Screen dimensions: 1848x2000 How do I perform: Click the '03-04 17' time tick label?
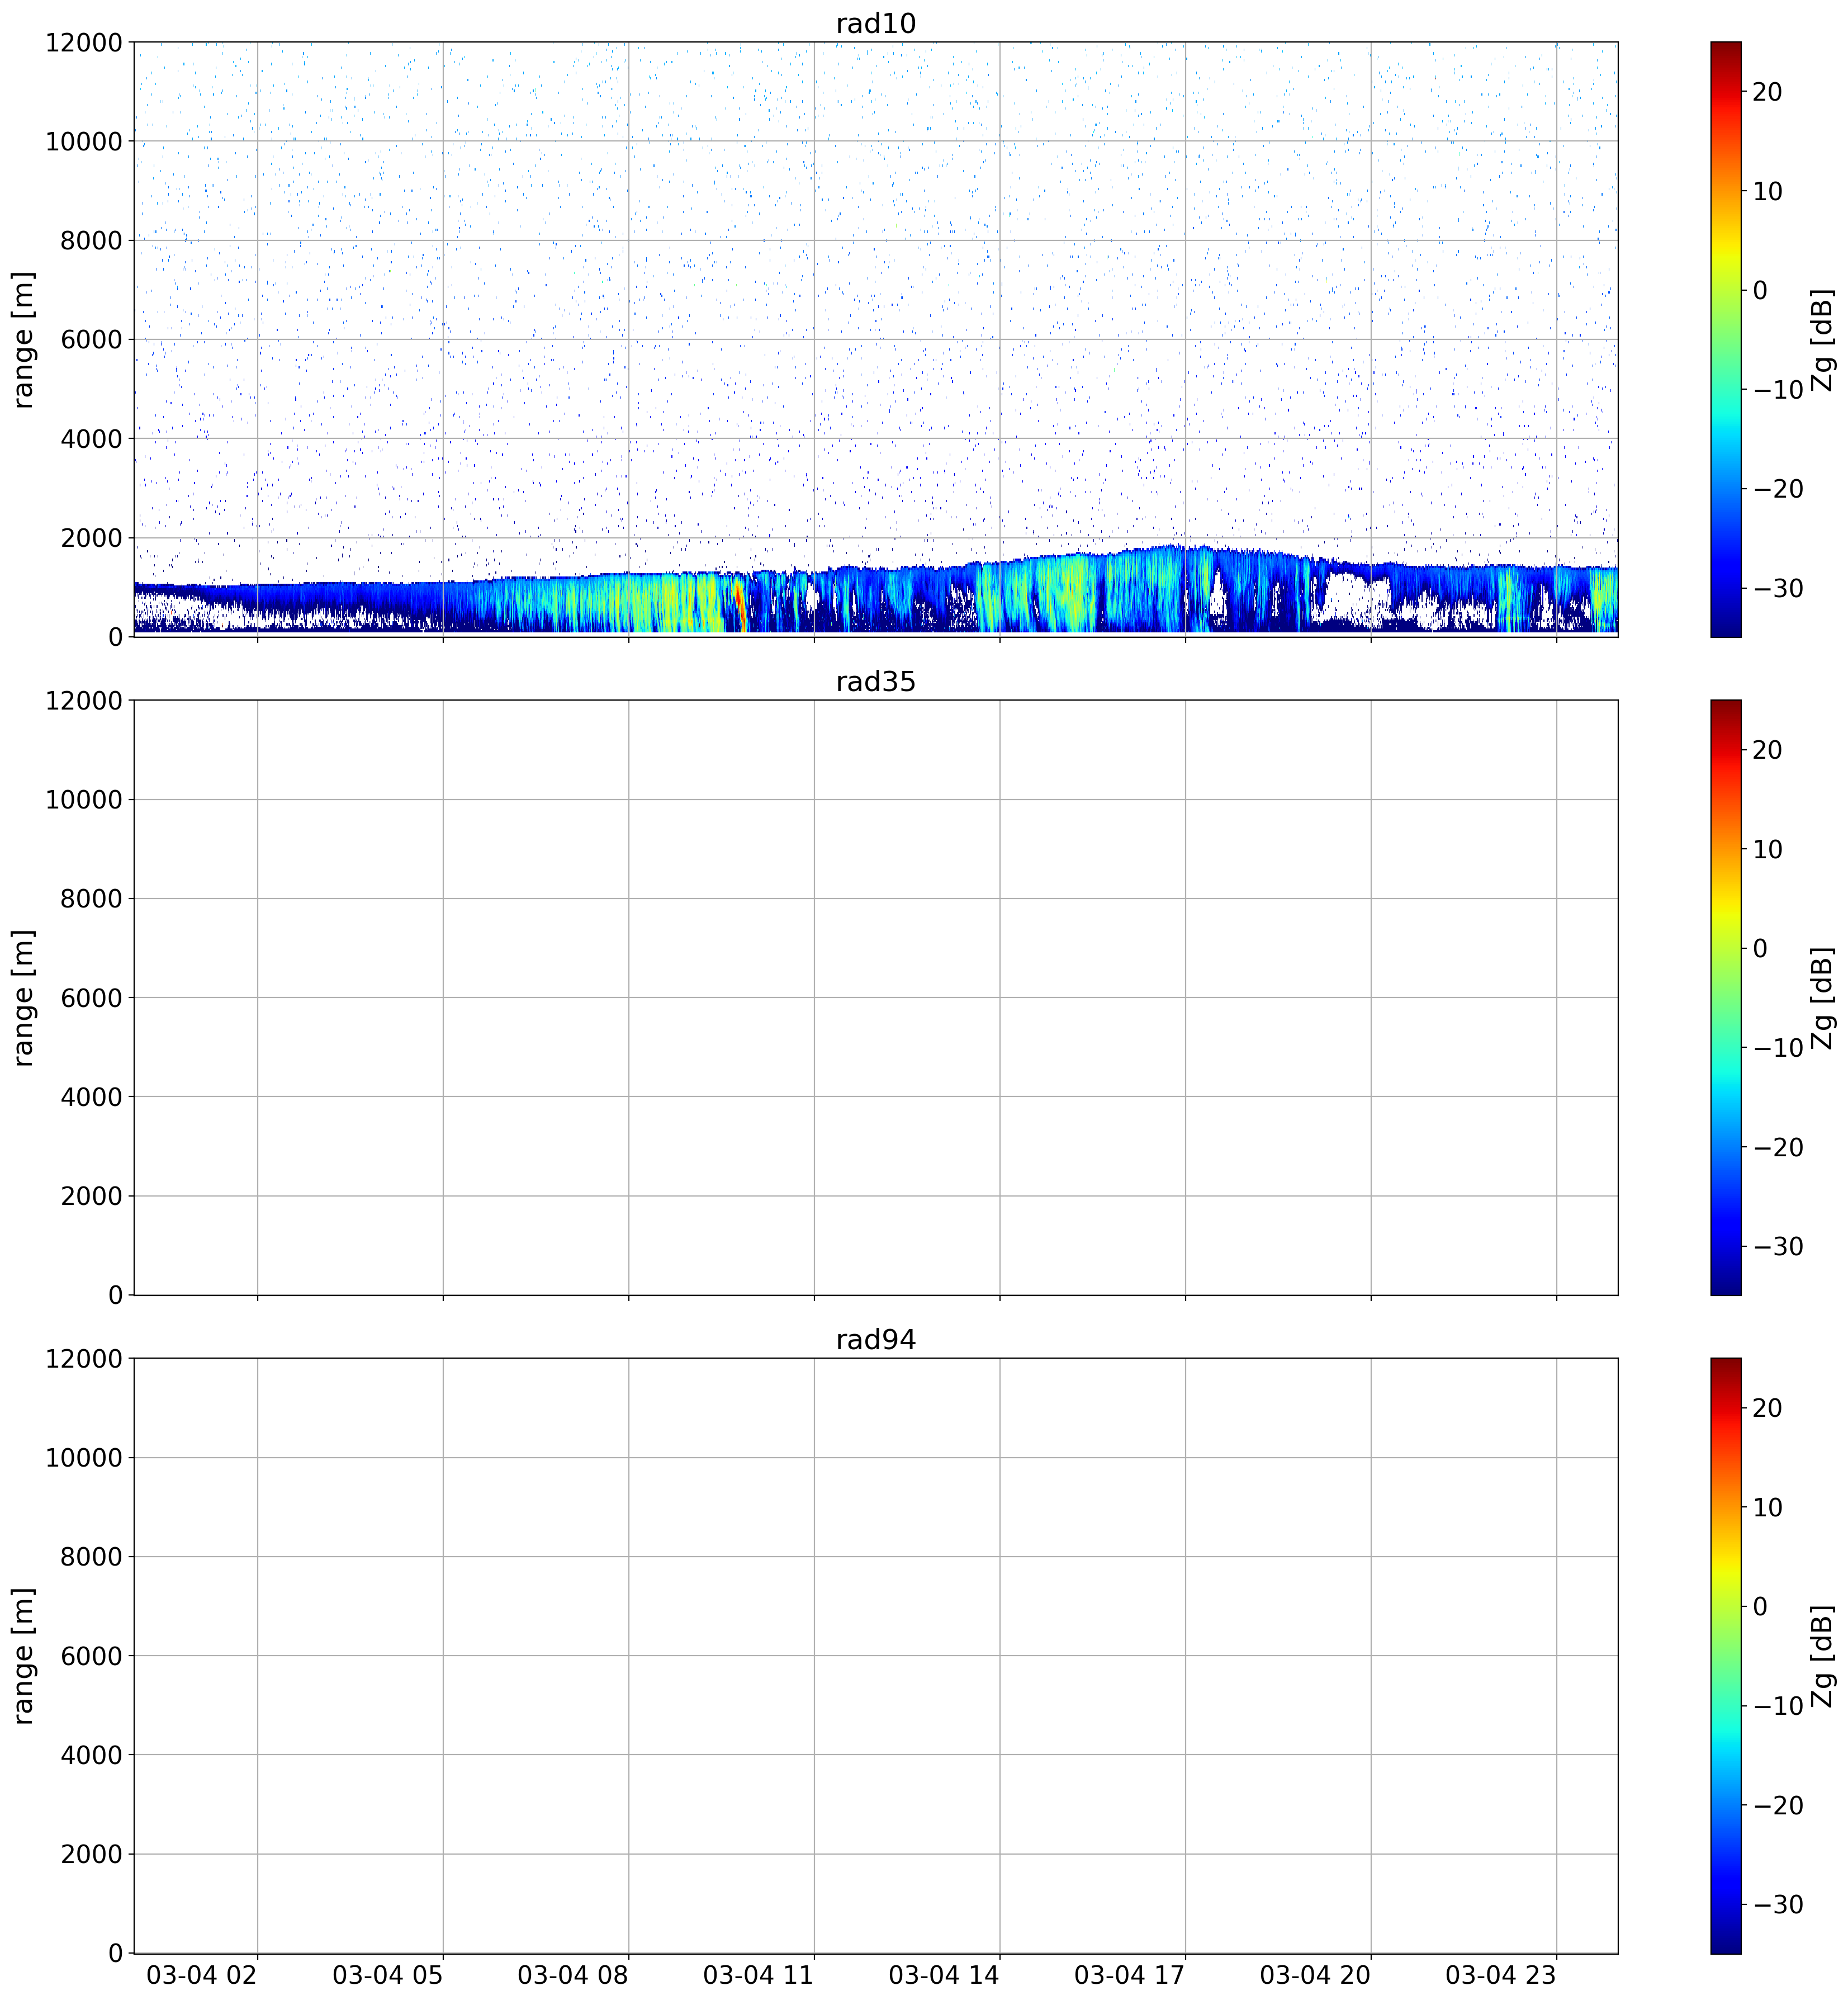point(1130,1976)
